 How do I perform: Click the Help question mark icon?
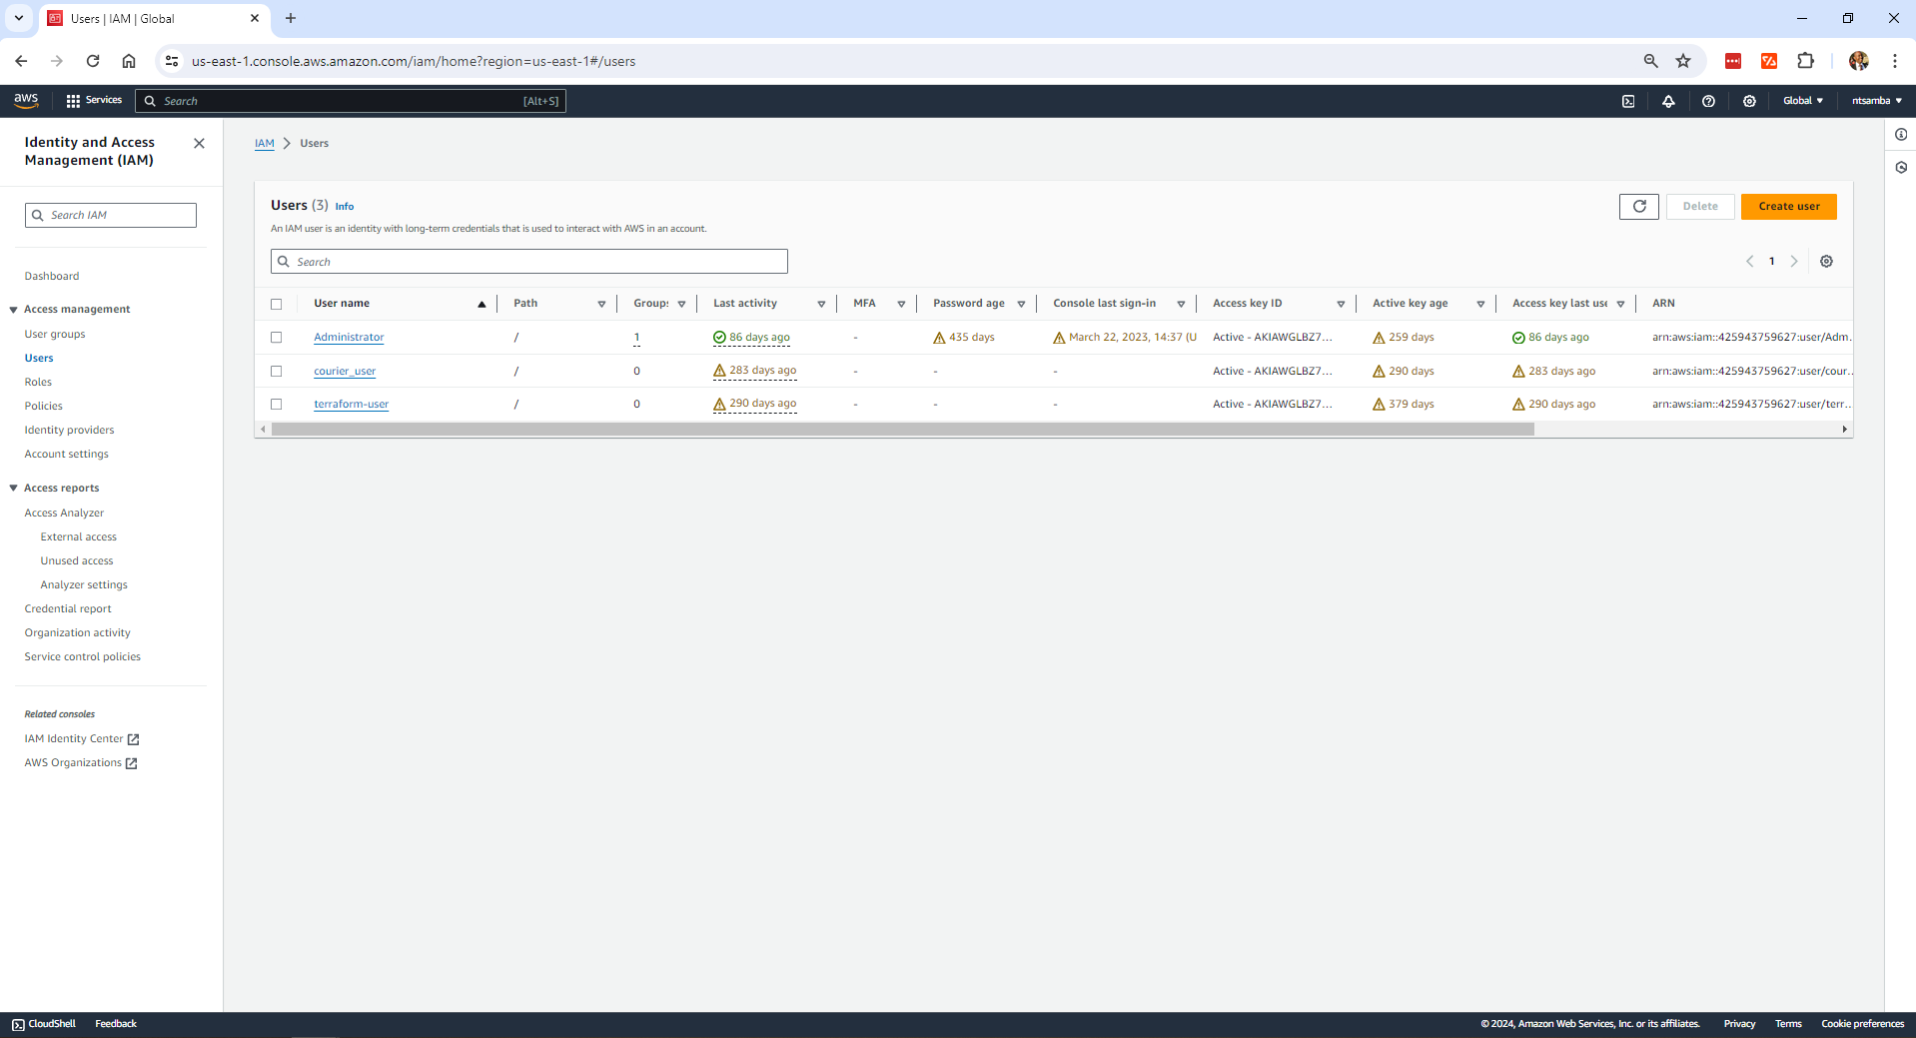[x=1707, y=100]
